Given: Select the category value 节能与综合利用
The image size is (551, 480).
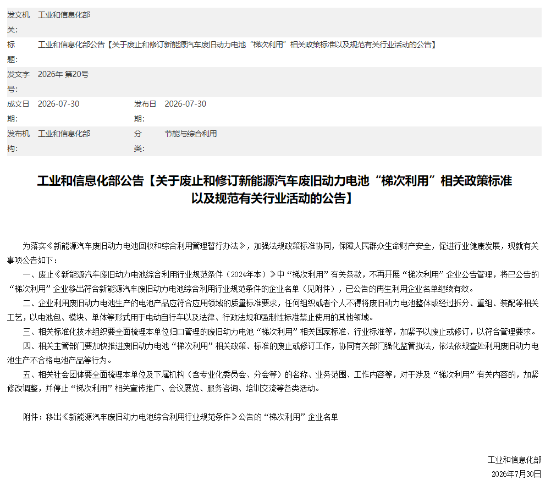Looking at the screenshot, I should point(191,134).
